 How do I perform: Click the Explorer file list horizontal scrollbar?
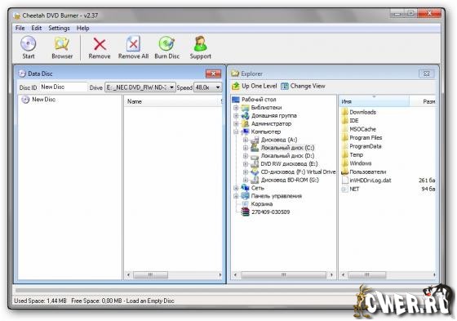(x=388, y=275)
